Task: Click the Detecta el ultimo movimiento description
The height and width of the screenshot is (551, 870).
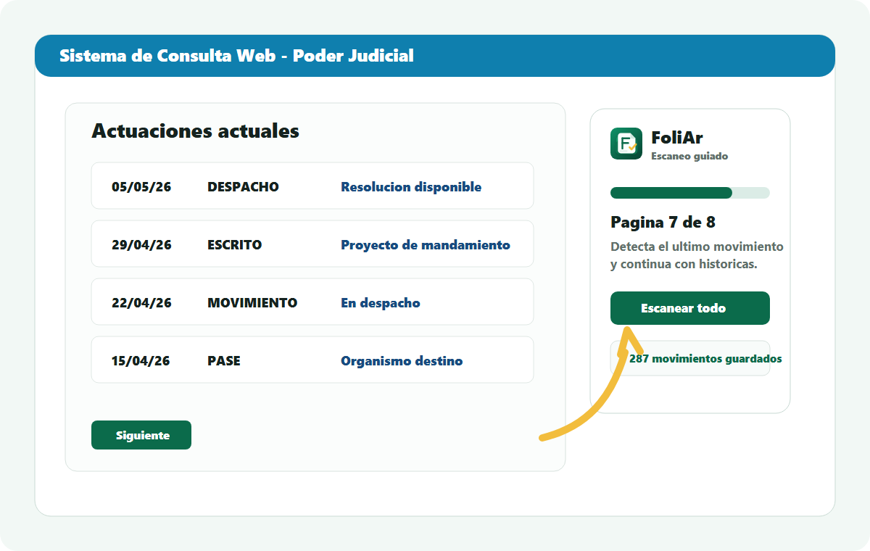Action: click(x=697, y=255)
